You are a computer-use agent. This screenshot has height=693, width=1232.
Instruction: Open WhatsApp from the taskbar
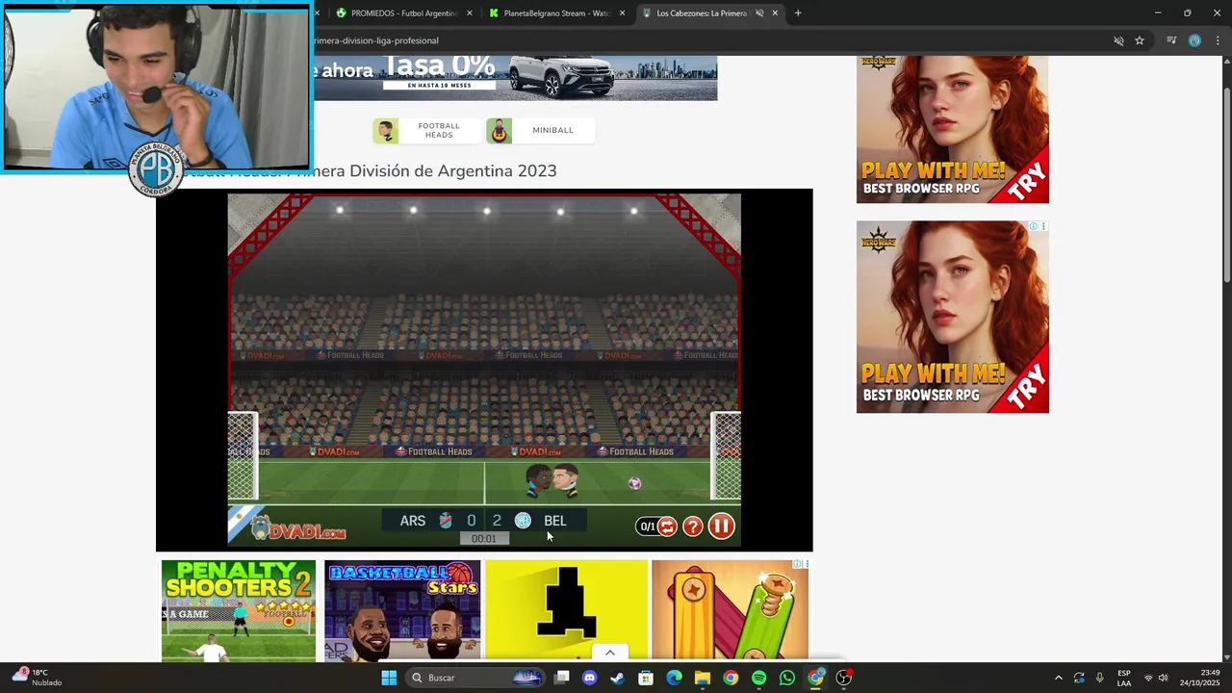pos(787,678)
